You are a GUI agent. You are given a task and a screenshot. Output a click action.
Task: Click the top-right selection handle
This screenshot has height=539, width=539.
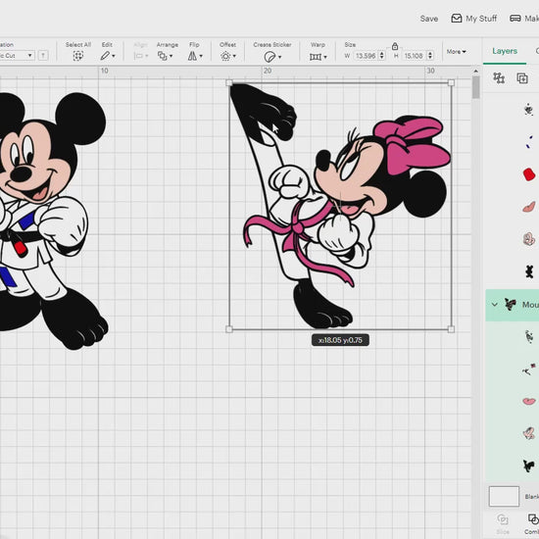click(452, 83)
